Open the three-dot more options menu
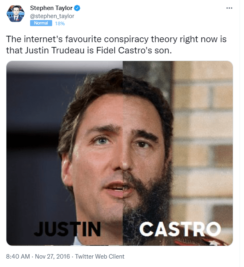The height and width of the screenshot is (267, 244). point(229,8)
